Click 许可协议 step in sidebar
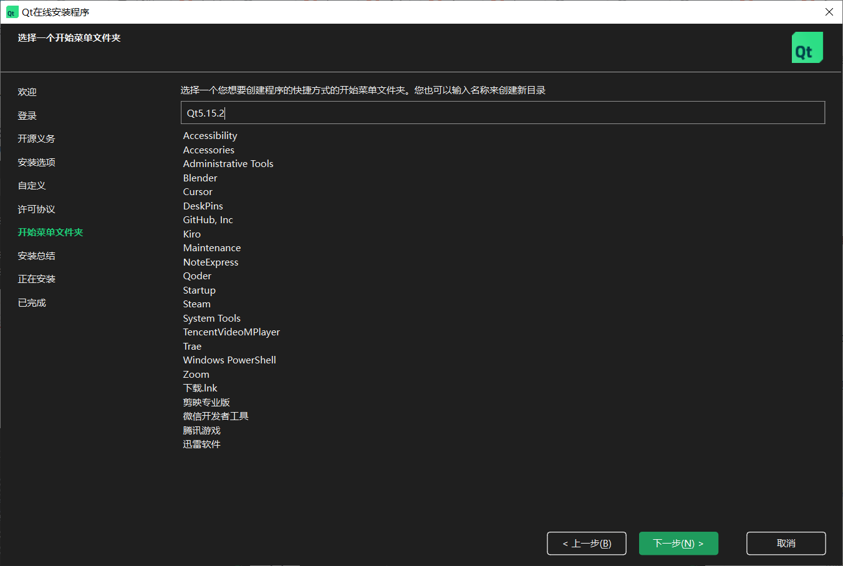843x566 pixels. 36,209
